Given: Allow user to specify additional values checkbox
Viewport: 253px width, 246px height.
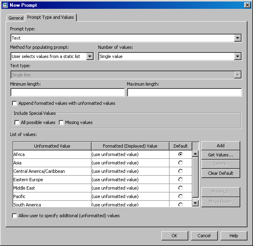Looking at the screenshot, I should click(x=15, y=216).
